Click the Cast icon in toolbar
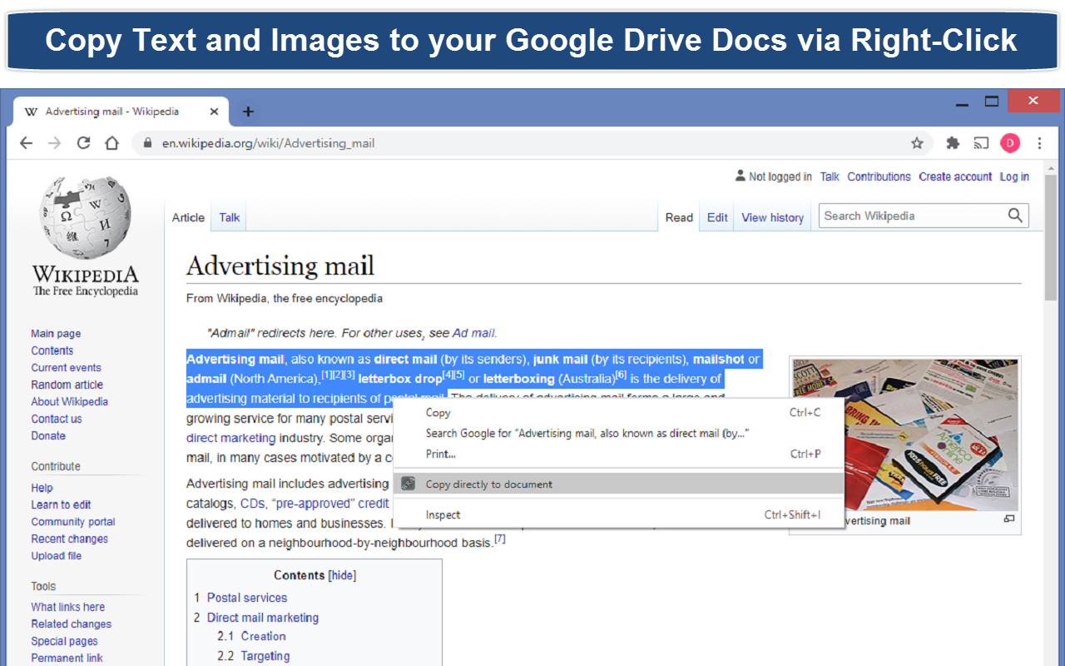Viewport: 1065px width, 666px height. pyautogui.click(x=981, y=142)
